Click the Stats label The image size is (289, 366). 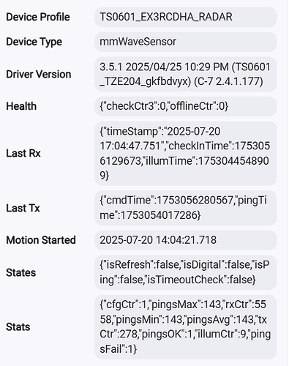click(18, 327)
